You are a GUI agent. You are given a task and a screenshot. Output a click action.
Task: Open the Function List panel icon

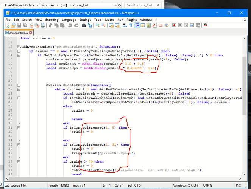coord(154,25)
